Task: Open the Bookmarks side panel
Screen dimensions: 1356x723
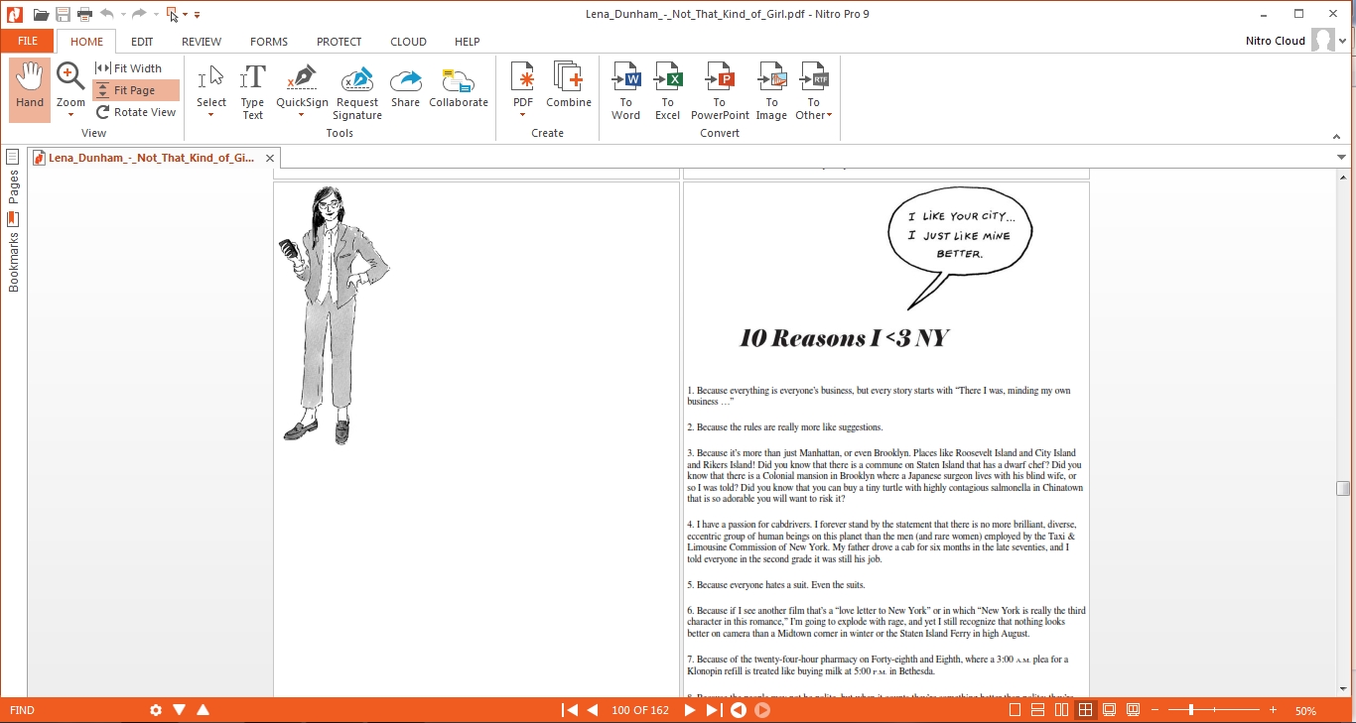Action: [13, 253]
